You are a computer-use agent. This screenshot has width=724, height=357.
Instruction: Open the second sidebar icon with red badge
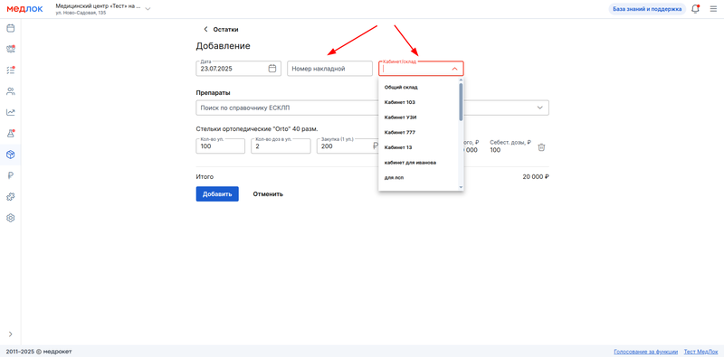[x=10, y=49]
